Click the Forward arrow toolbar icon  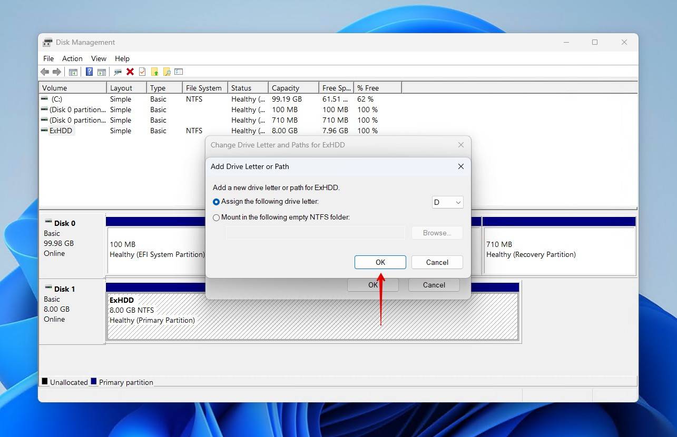pos(57,72)
